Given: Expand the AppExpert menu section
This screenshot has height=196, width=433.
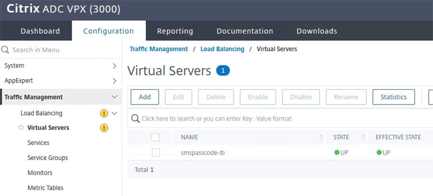Looking at the screenshot, I should coord(115,81).
